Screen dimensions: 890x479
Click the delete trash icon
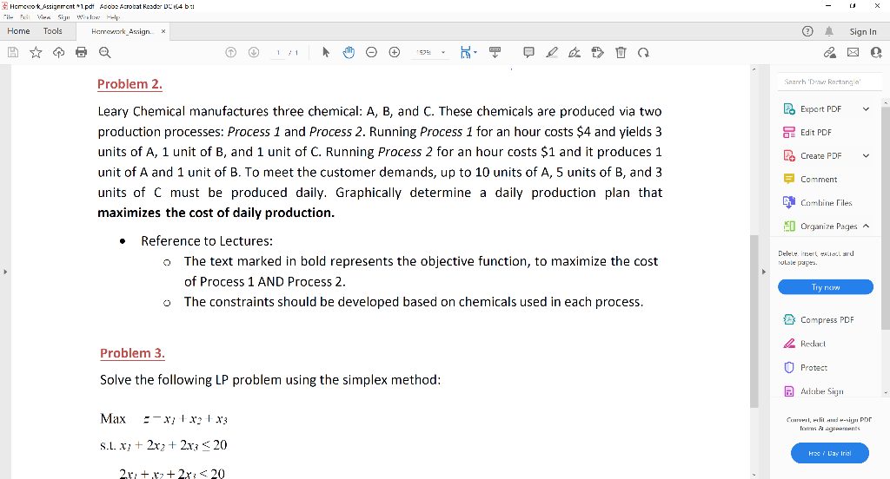(621, 53)
